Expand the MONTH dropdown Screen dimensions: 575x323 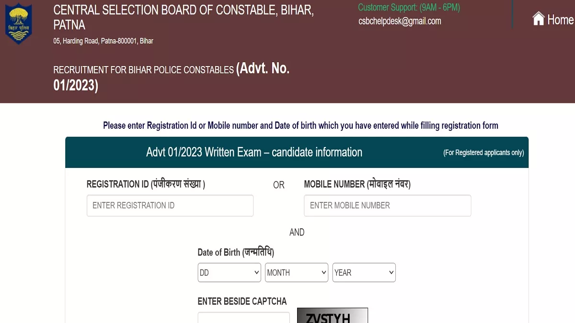297,273
